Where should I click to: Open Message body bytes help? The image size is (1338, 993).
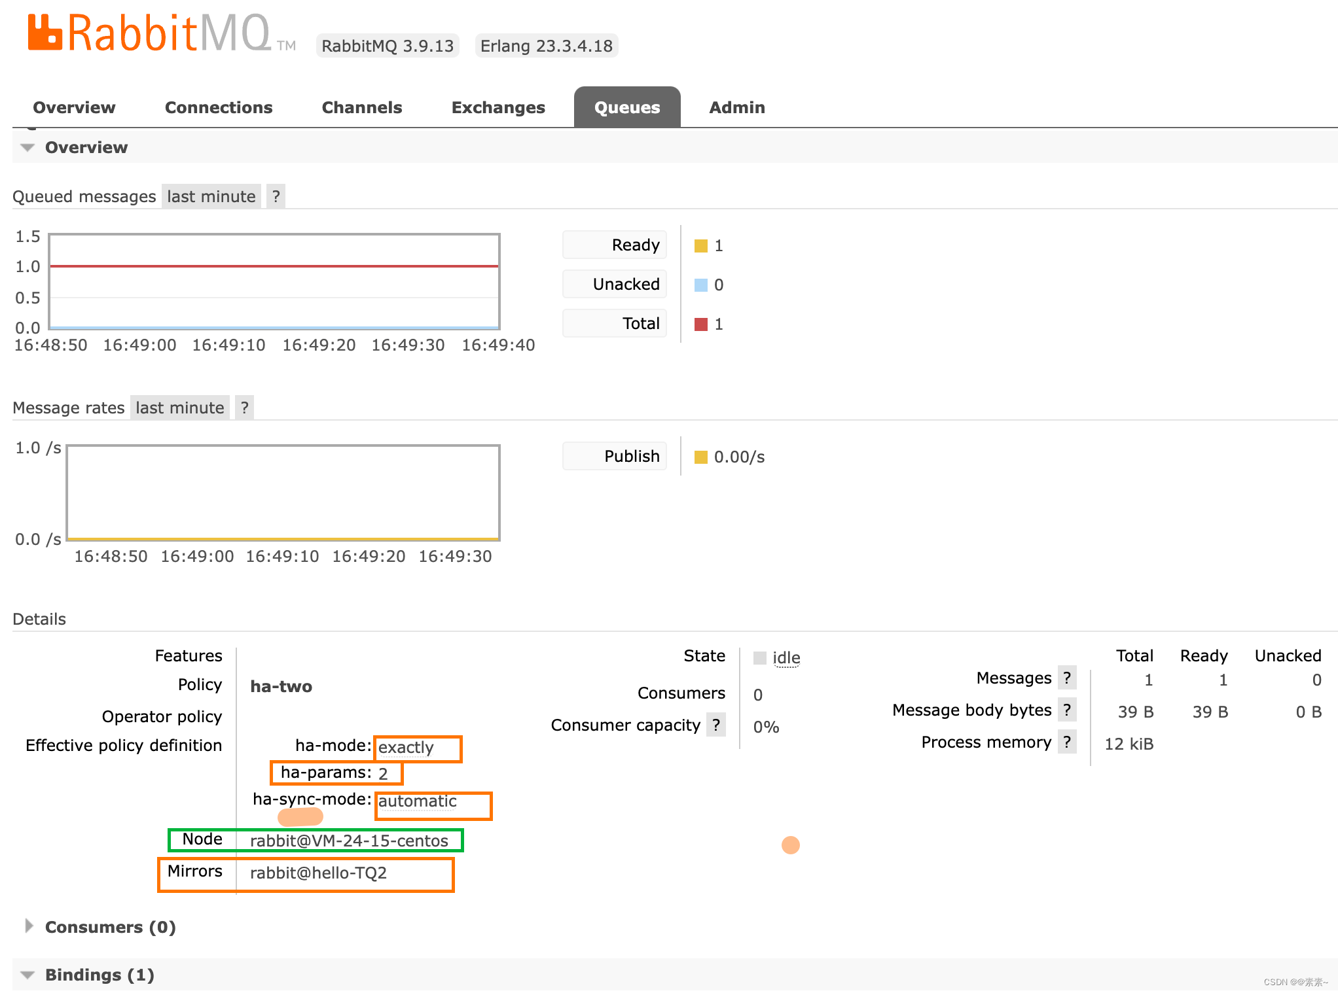pos(1067,710)
